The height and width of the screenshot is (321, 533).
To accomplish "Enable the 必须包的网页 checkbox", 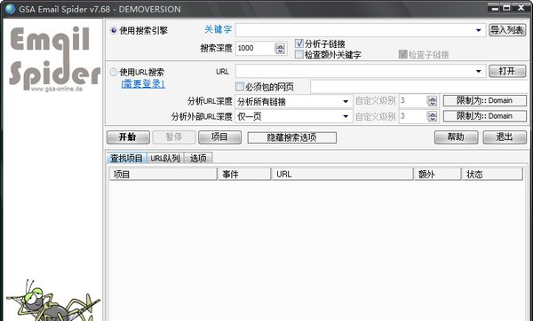I will click(x=240, y=87).
